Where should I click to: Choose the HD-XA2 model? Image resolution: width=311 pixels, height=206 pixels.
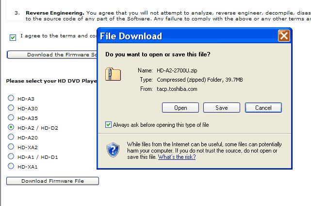tap(11, 147)
